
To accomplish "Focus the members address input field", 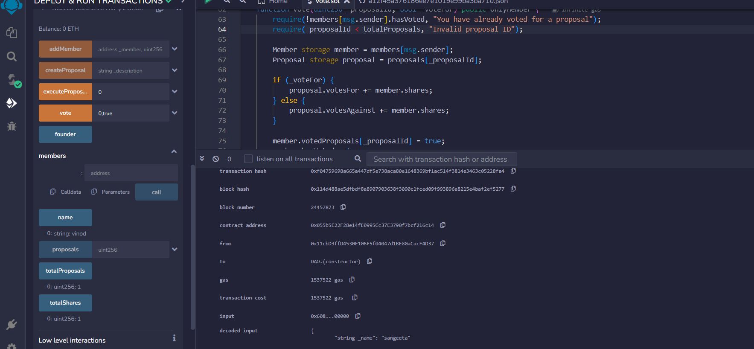I will pyautogui.click(x=131, y=173).
